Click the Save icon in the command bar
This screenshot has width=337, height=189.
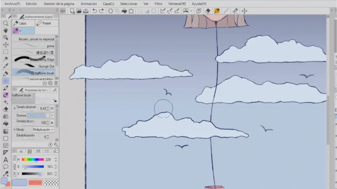(x=86, y=11)
